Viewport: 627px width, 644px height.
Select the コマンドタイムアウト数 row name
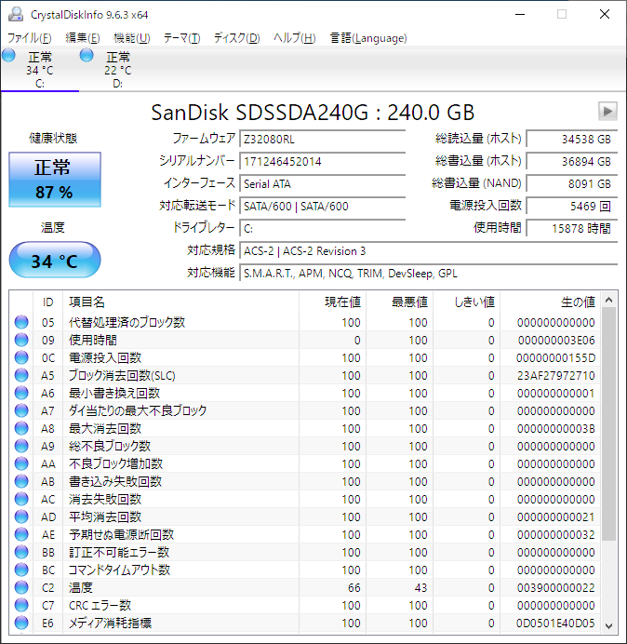point(119,570)
